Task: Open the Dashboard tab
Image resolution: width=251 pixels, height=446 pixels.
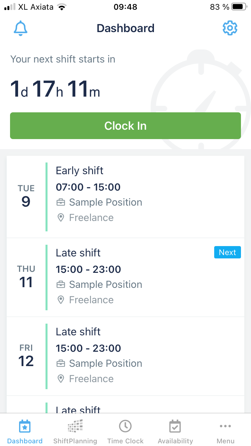Action: click(x=25, y=432)
